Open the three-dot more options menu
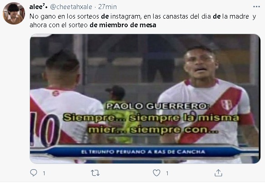This screenshot has width=265, height=183. pyautogui.click(x=256, y=7)
